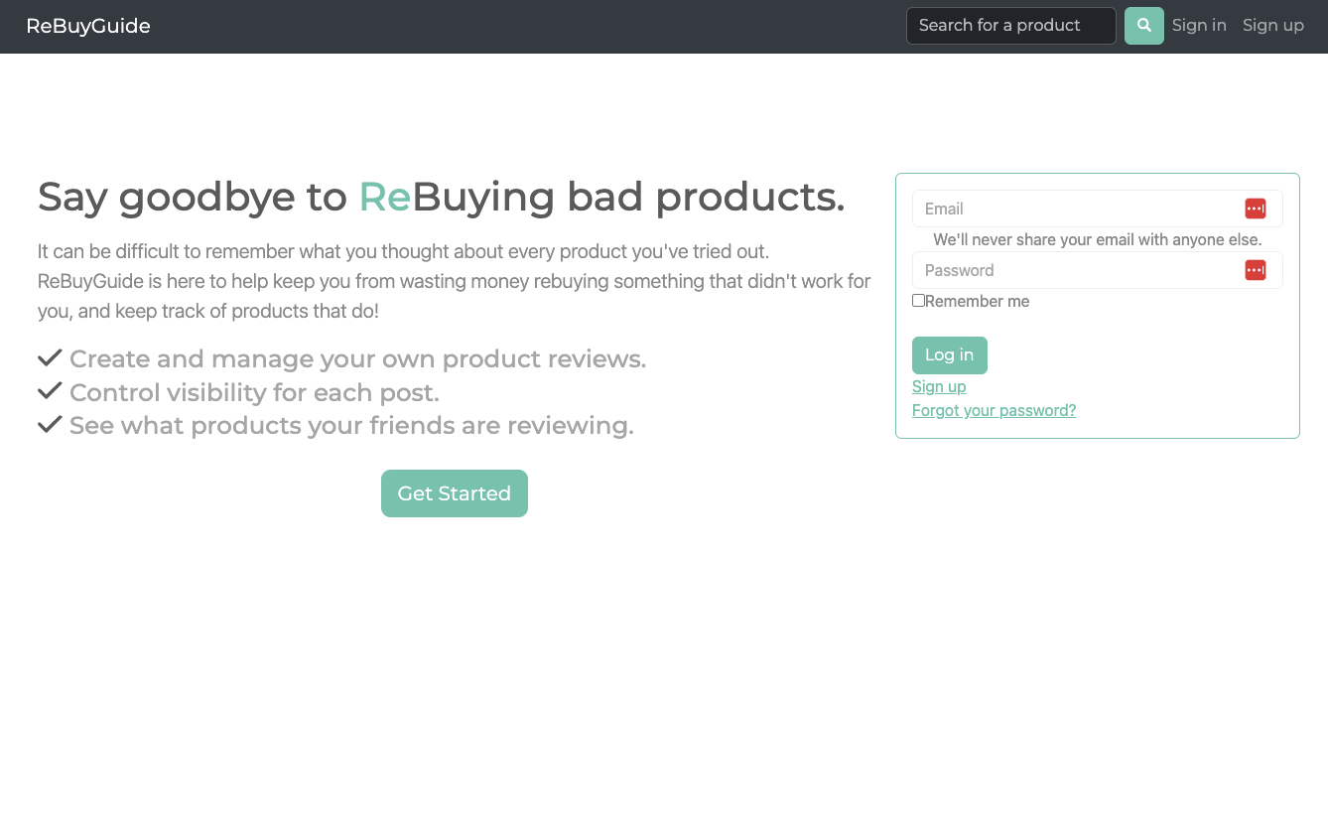The height and width of the screenshot is (837, 1328).
Task: Click the checkmark beside 'See what products'
Action: coord(50,425)
